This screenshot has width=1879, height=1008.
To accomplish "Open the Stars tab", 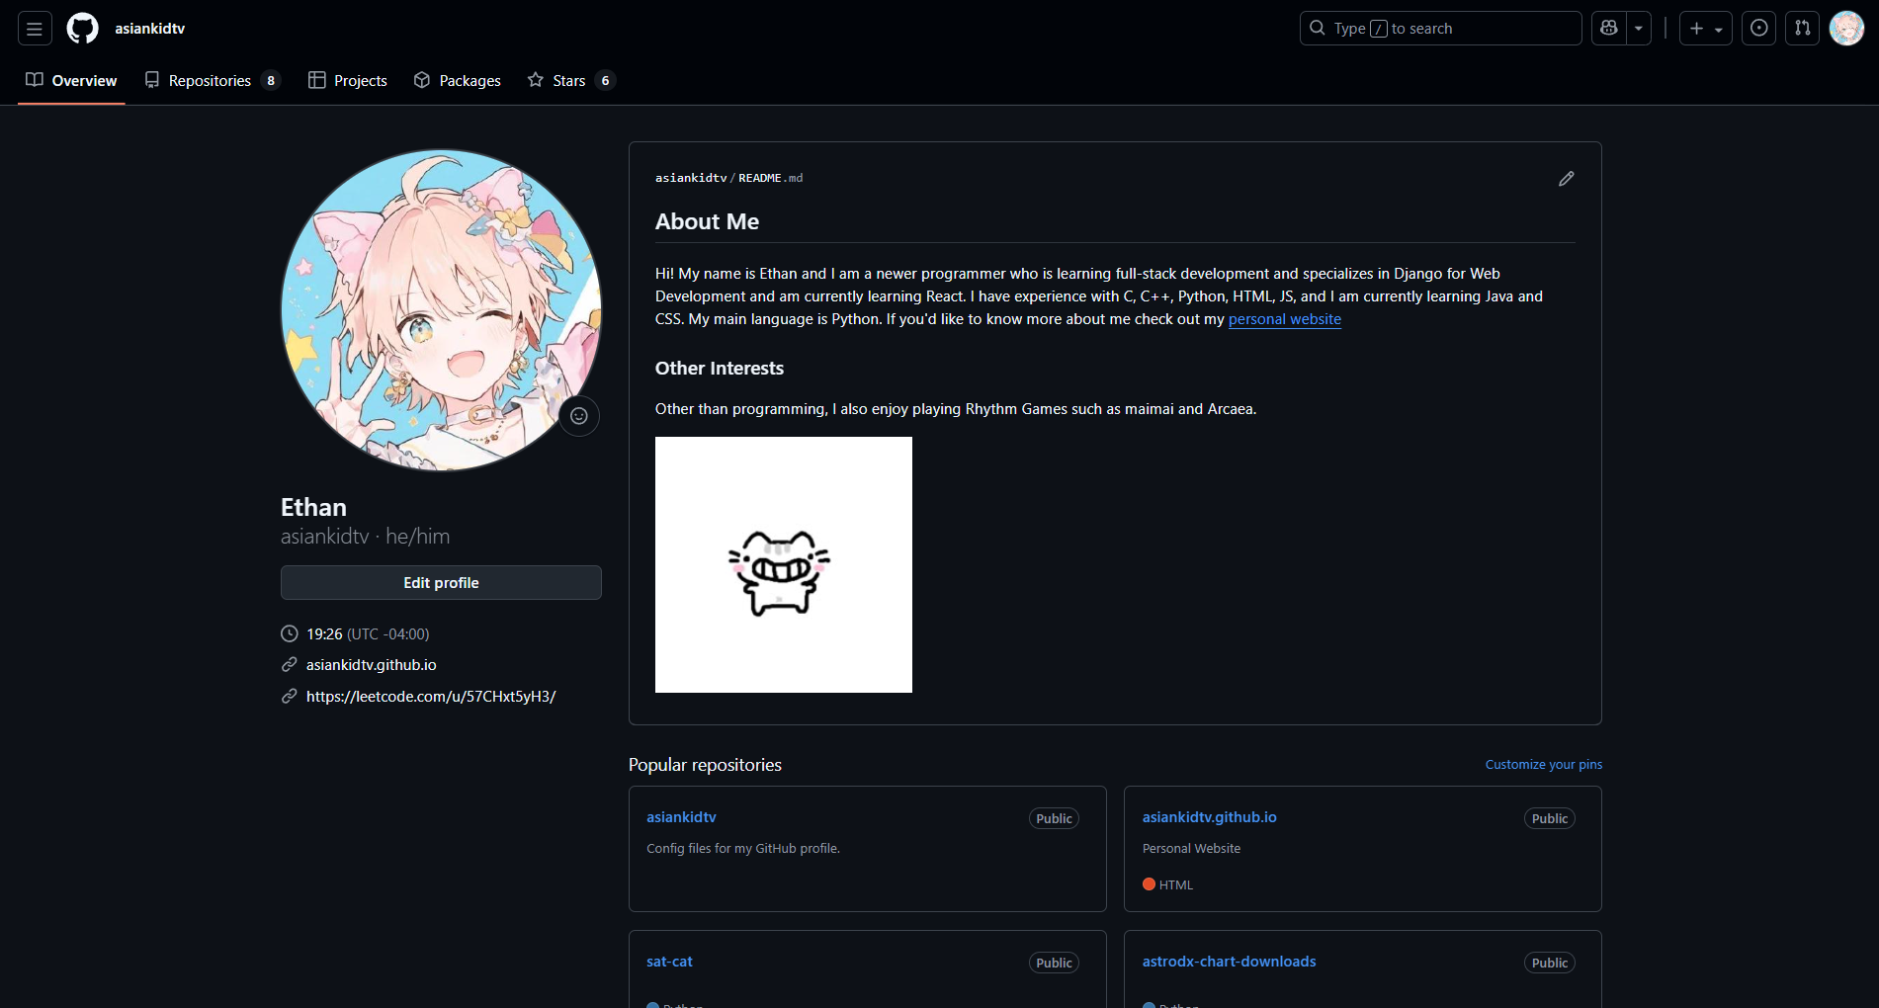I will [x=570, y=81].
